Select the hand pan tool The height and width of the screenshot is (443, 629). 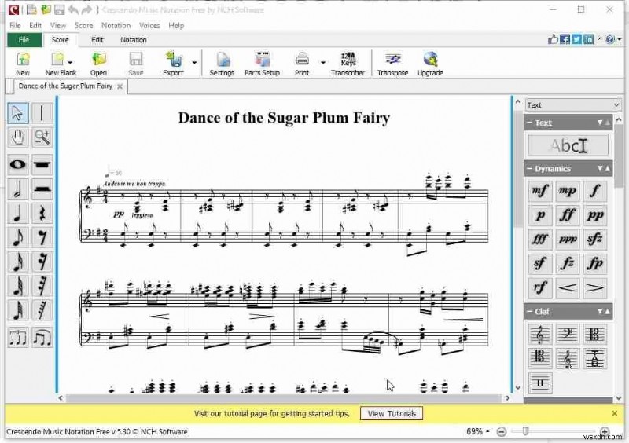(18, 137)
